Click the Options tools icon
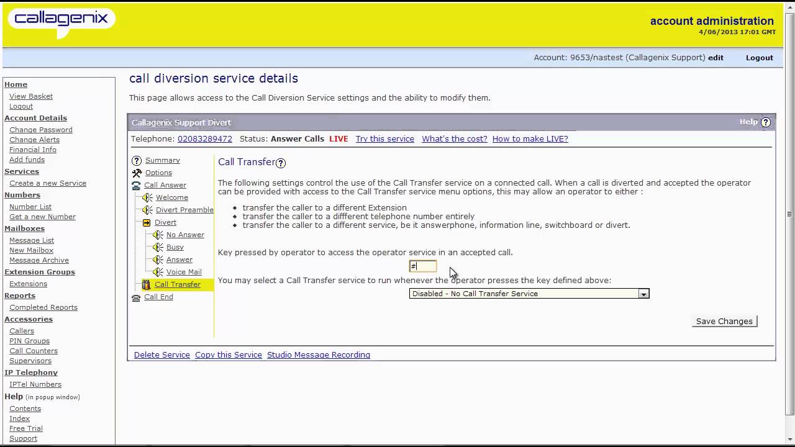This screenshot has width=795, height=447. pos(137,173)
